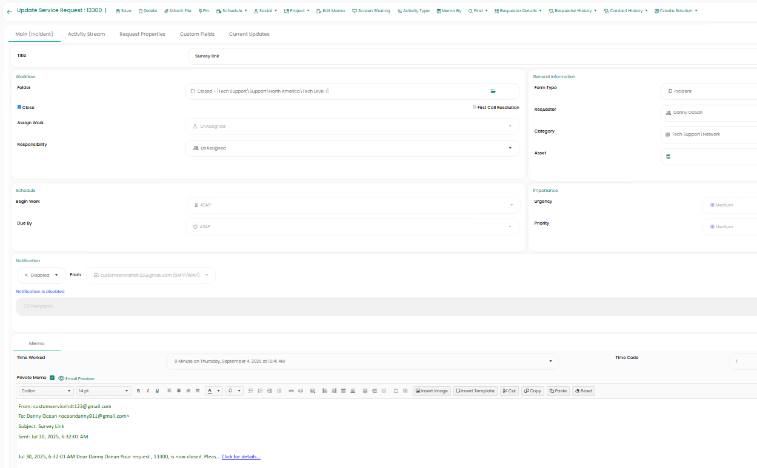Toggle the Private Memo checkbox
This screenshot has height=468, width=757.
click(52, 378)
